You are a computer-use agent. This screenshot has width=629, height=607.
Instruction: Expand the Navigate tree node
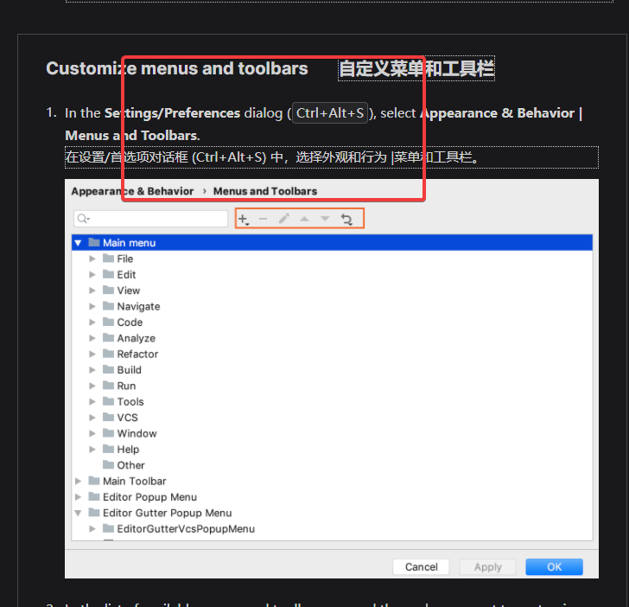coord(92,306)
